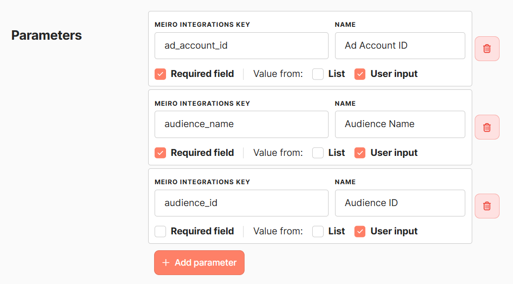Click trash icon next to Audience ID
513x284 pixels.
(487, 206)
